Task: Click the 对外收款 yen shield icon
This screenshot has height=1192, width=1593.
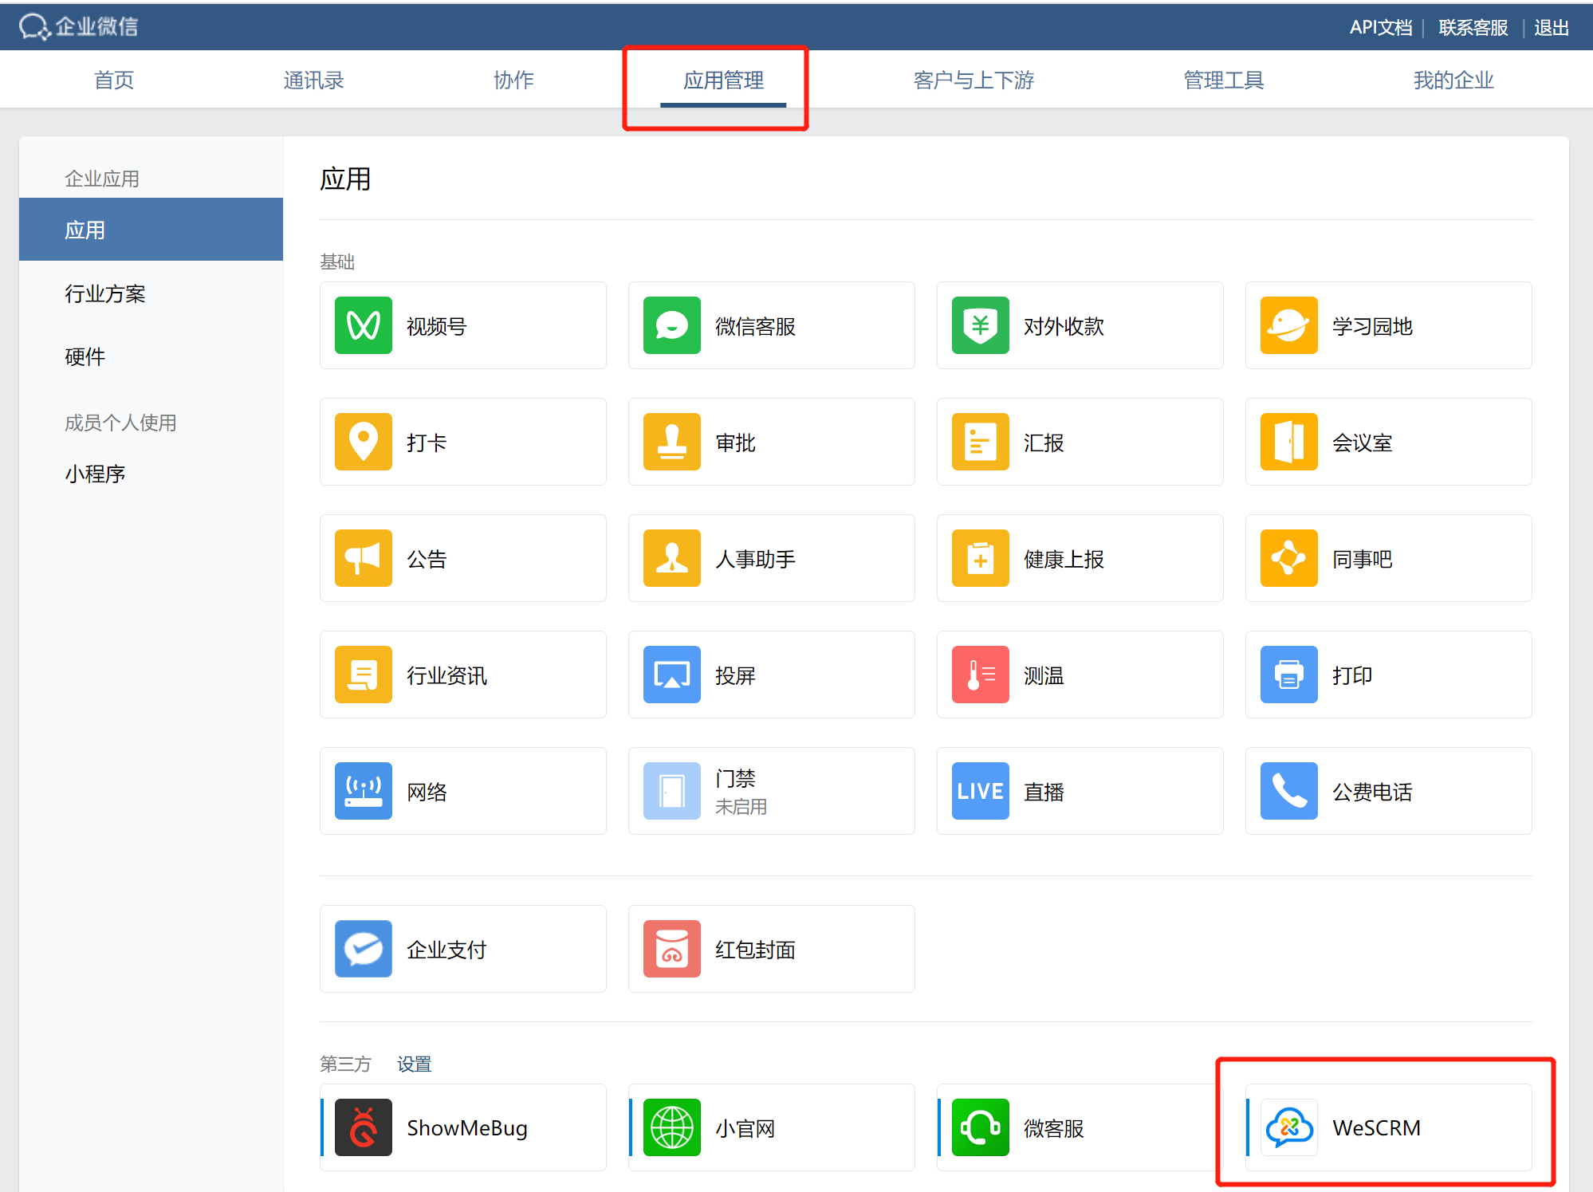Action: (x=981, y=325)
